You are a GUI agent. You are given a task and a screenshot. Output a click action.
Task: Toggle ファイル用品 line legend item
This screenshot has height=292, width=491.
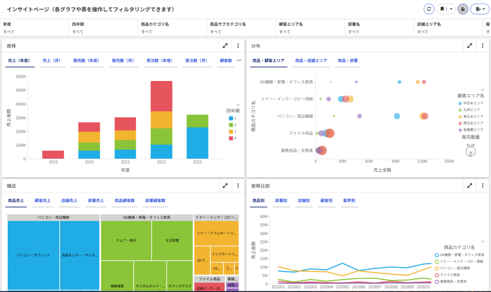(x=447, y=275)
